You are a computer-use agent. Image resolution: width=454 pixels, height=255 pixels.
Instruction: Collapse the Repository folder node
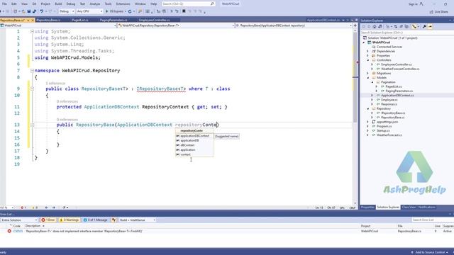coord(368,108)
